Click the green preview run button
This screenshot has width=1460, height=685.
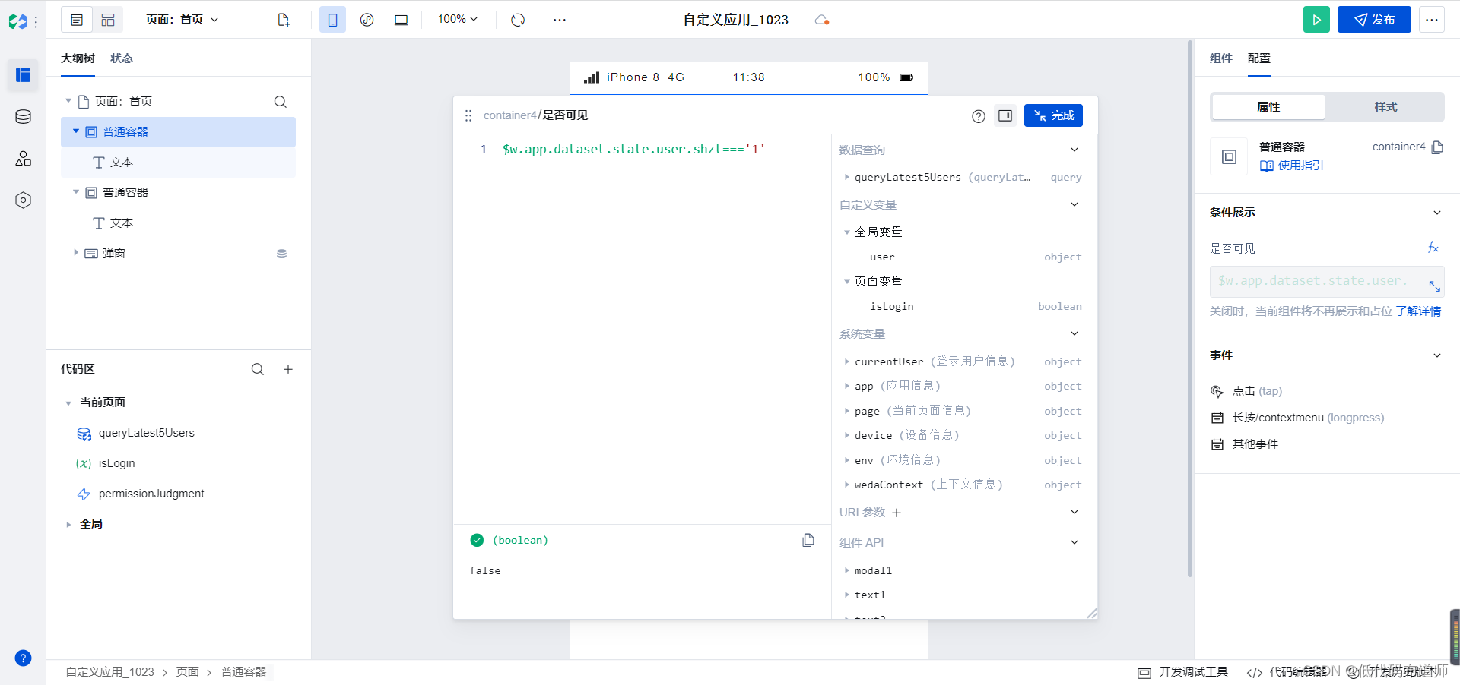pos(1316,20)
